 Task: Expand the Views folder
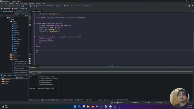point(9,54)
